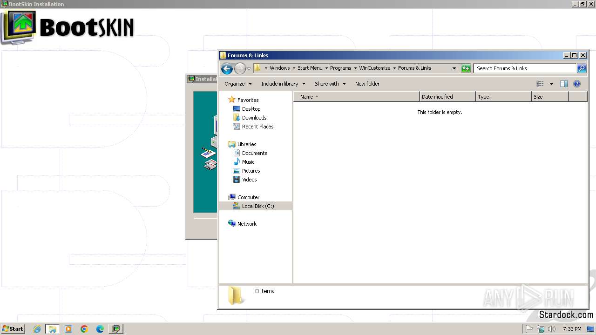Click the search magnifier icon

click(x=582, y=68)
